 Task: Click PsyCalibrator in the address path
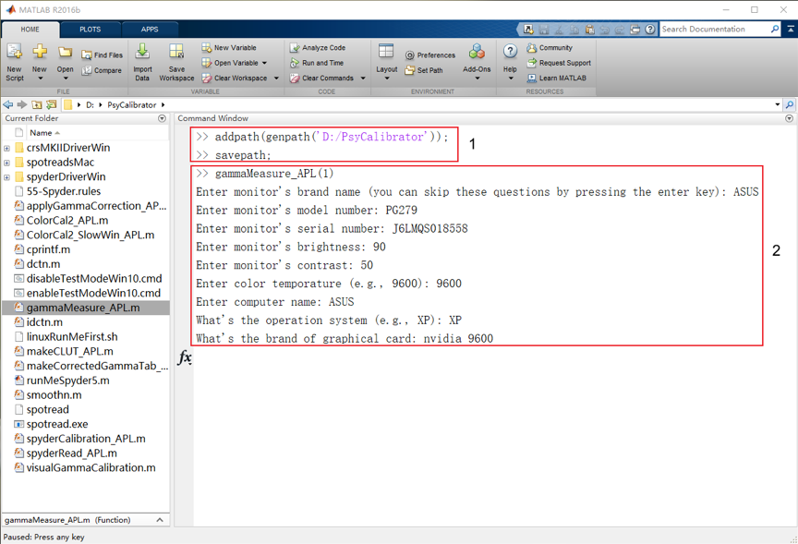(131, 105)
